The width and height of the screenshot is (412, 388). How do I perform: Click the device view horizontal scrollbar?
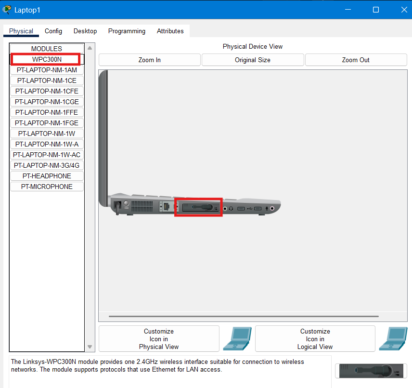[244, 316]
